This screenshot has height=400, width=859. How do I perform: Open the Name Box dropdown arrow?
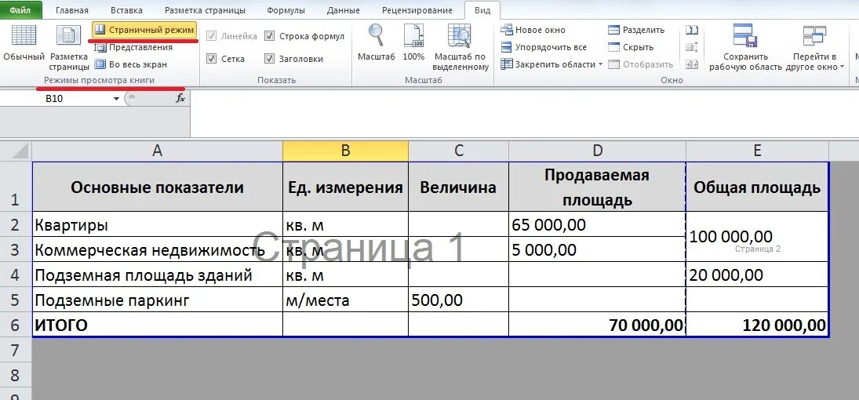click(116, 99)
